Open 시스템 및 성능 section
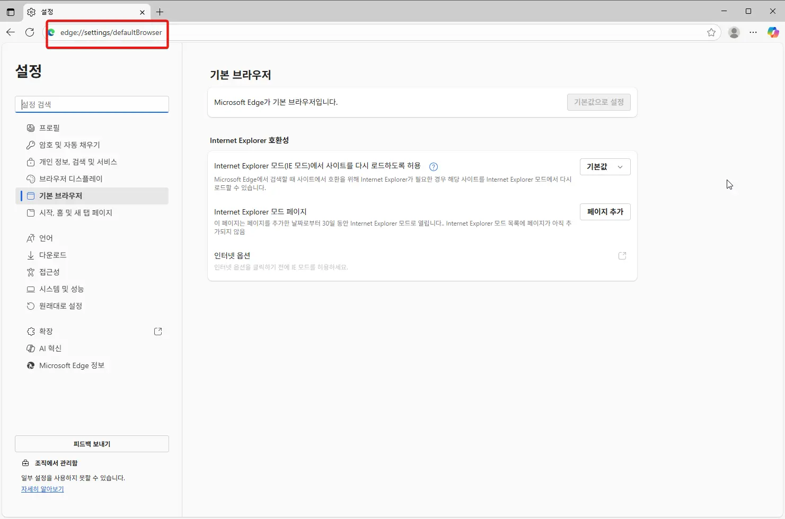Image resolution: width=785 pixels, height=519 pixels. pyautogui.click(x=92, y=289)
